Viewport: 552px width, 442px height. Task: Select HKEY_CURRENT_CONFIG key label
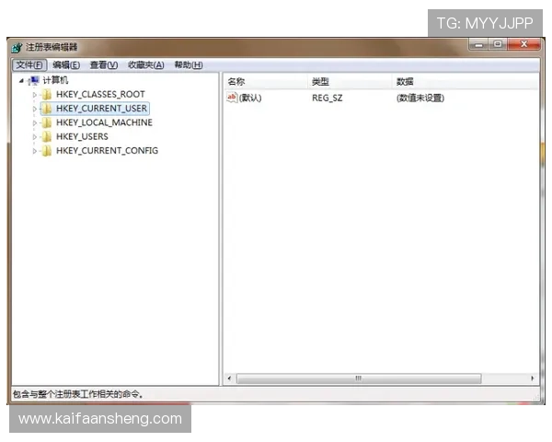tap(107, 151)
